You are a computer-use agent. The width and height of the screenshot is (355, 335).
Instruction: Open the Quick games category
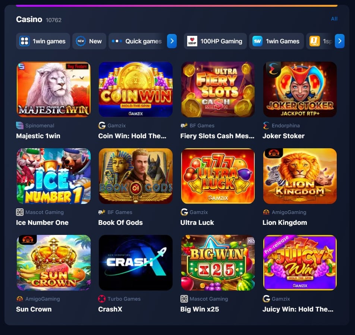tap(137, 41)
